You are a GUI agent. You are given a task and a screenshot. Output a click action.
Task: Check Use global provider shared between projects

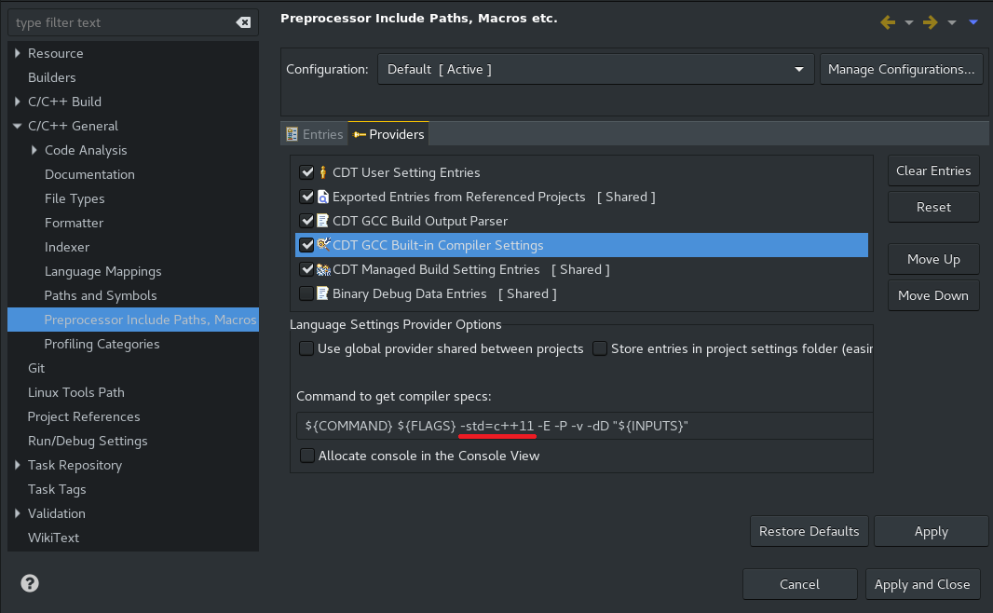(306, 348)
